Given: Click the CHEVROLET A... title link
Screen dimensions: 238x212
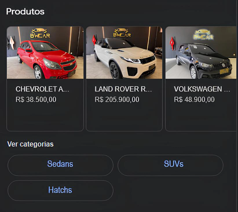Looking at the screenshot, I should 42,89.
